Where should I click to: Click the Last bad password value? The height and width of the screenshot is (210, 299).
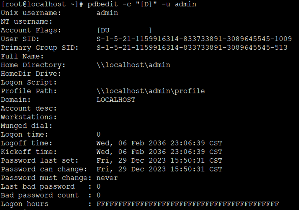(x=98, y=186)
